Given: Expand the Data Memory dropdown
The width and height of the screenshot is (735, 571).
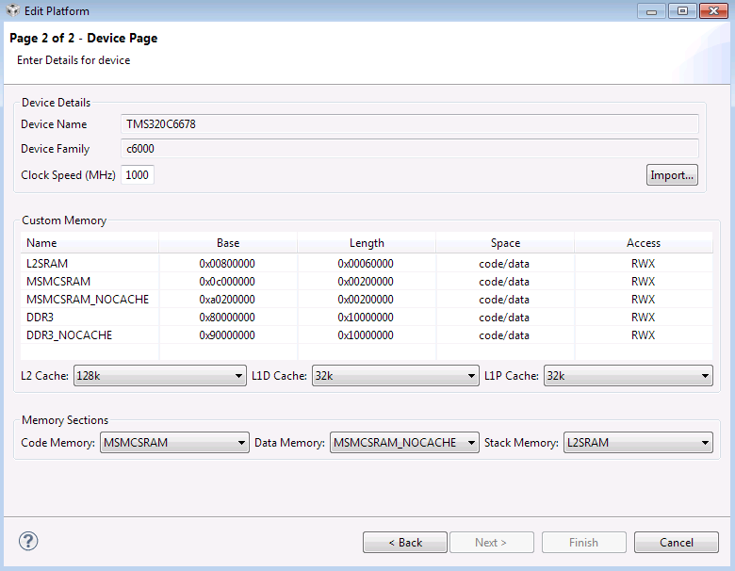Looking at the screenshot, I should (404, 443).
